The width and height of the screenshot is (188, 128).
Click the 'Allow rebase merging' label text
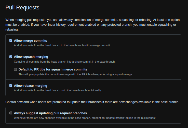click(x=31, y=86)
